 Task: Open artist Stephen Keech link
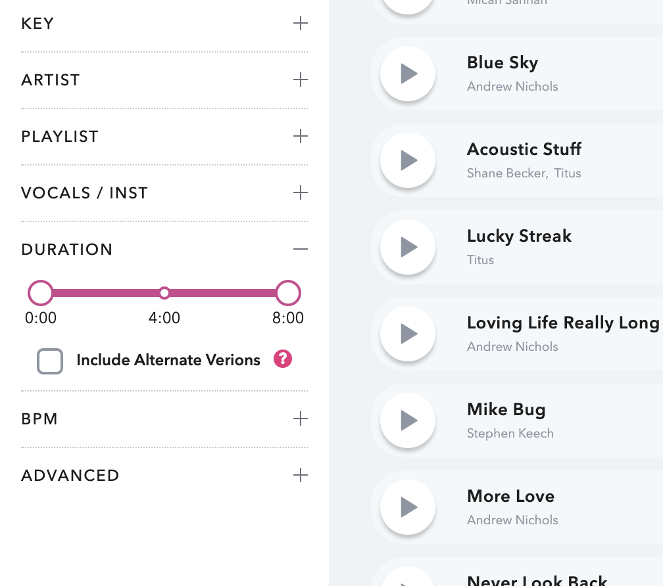[x=510, y=434]
